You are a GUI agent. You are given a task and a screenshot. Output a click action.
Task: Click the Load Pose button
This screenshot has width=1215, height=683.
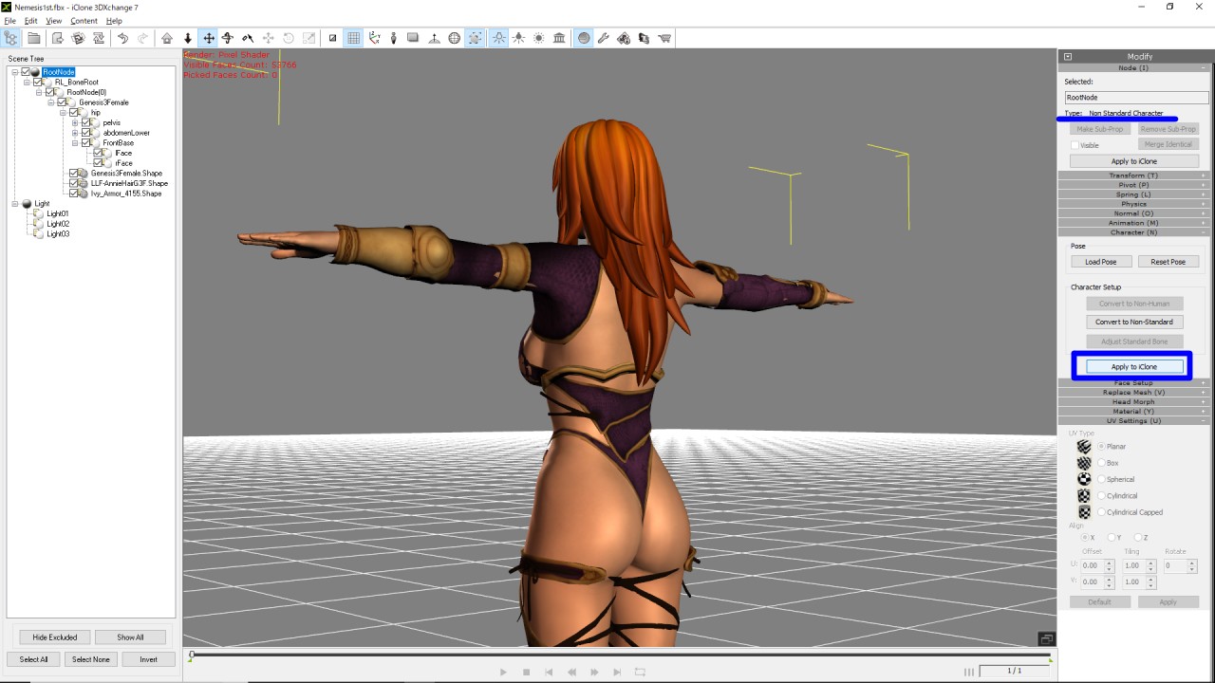click(1101, 262)
